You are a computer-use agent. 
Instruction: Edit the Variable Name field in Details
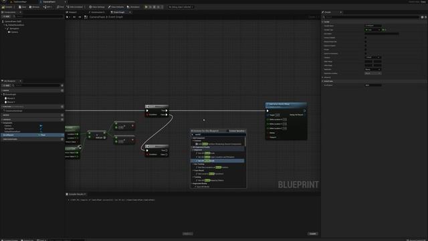pyautogui.click(x=373, y=25)
